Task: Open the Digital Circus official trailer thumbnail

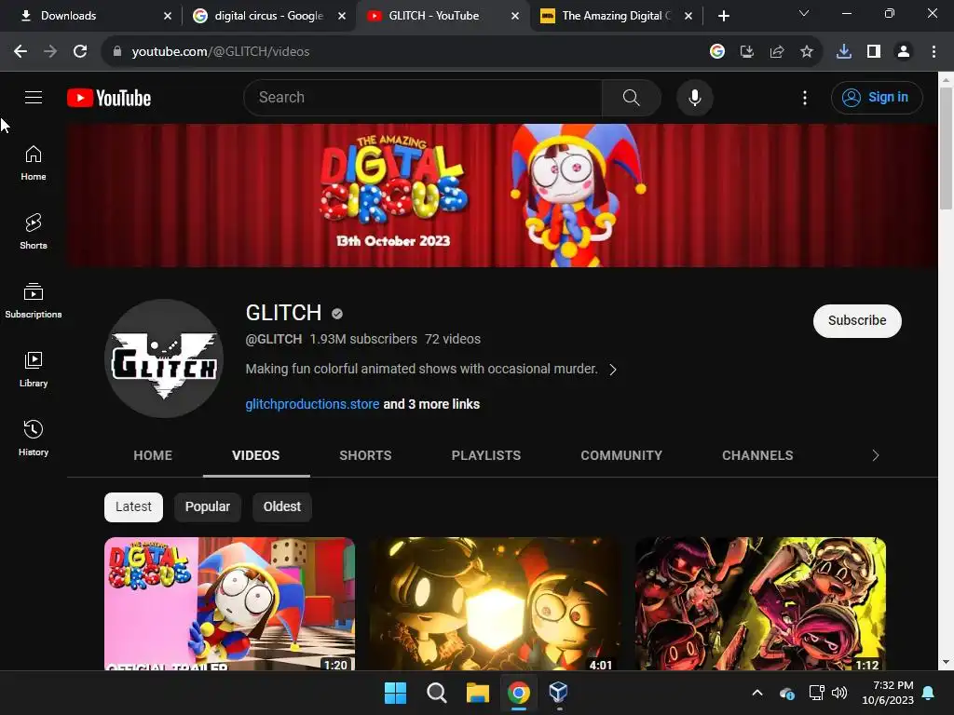Action: [229, 603]
